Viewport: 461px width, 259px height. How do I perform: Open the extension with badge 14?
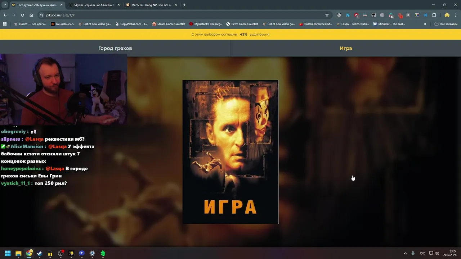pyautogui.click(x=391, y=15)
